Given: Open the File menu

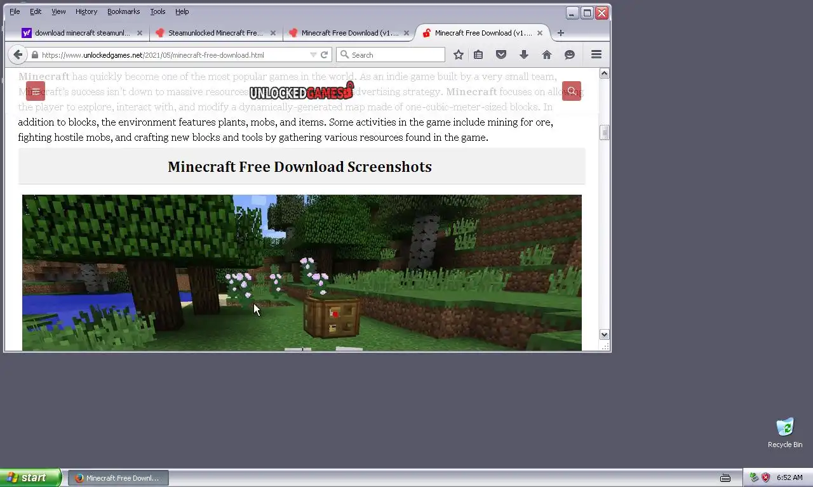Looking at the screenshot, I should pyautogui.click(x=15, y=11).
